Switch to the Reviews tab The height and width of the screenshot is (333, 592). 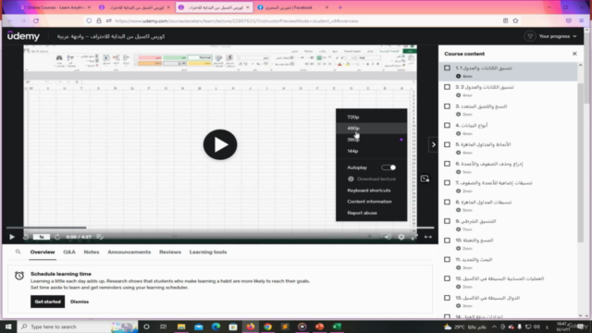click(x=170, y=252)
